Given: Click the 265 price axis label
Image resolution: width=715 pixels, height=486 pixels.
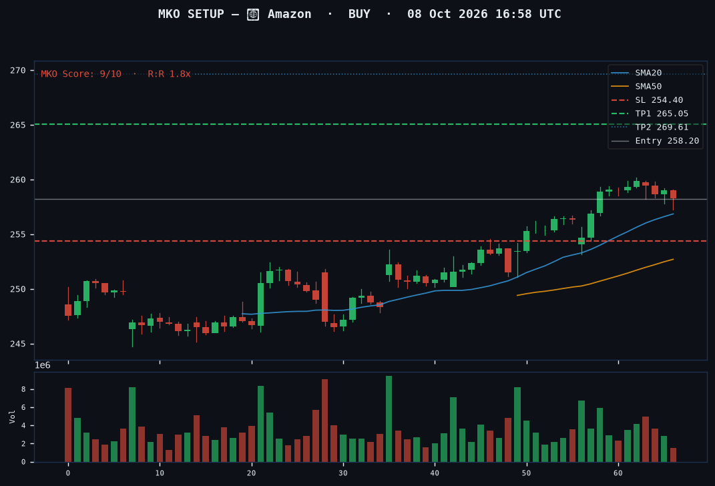Looking at the screenshot, I should (18, 125).
